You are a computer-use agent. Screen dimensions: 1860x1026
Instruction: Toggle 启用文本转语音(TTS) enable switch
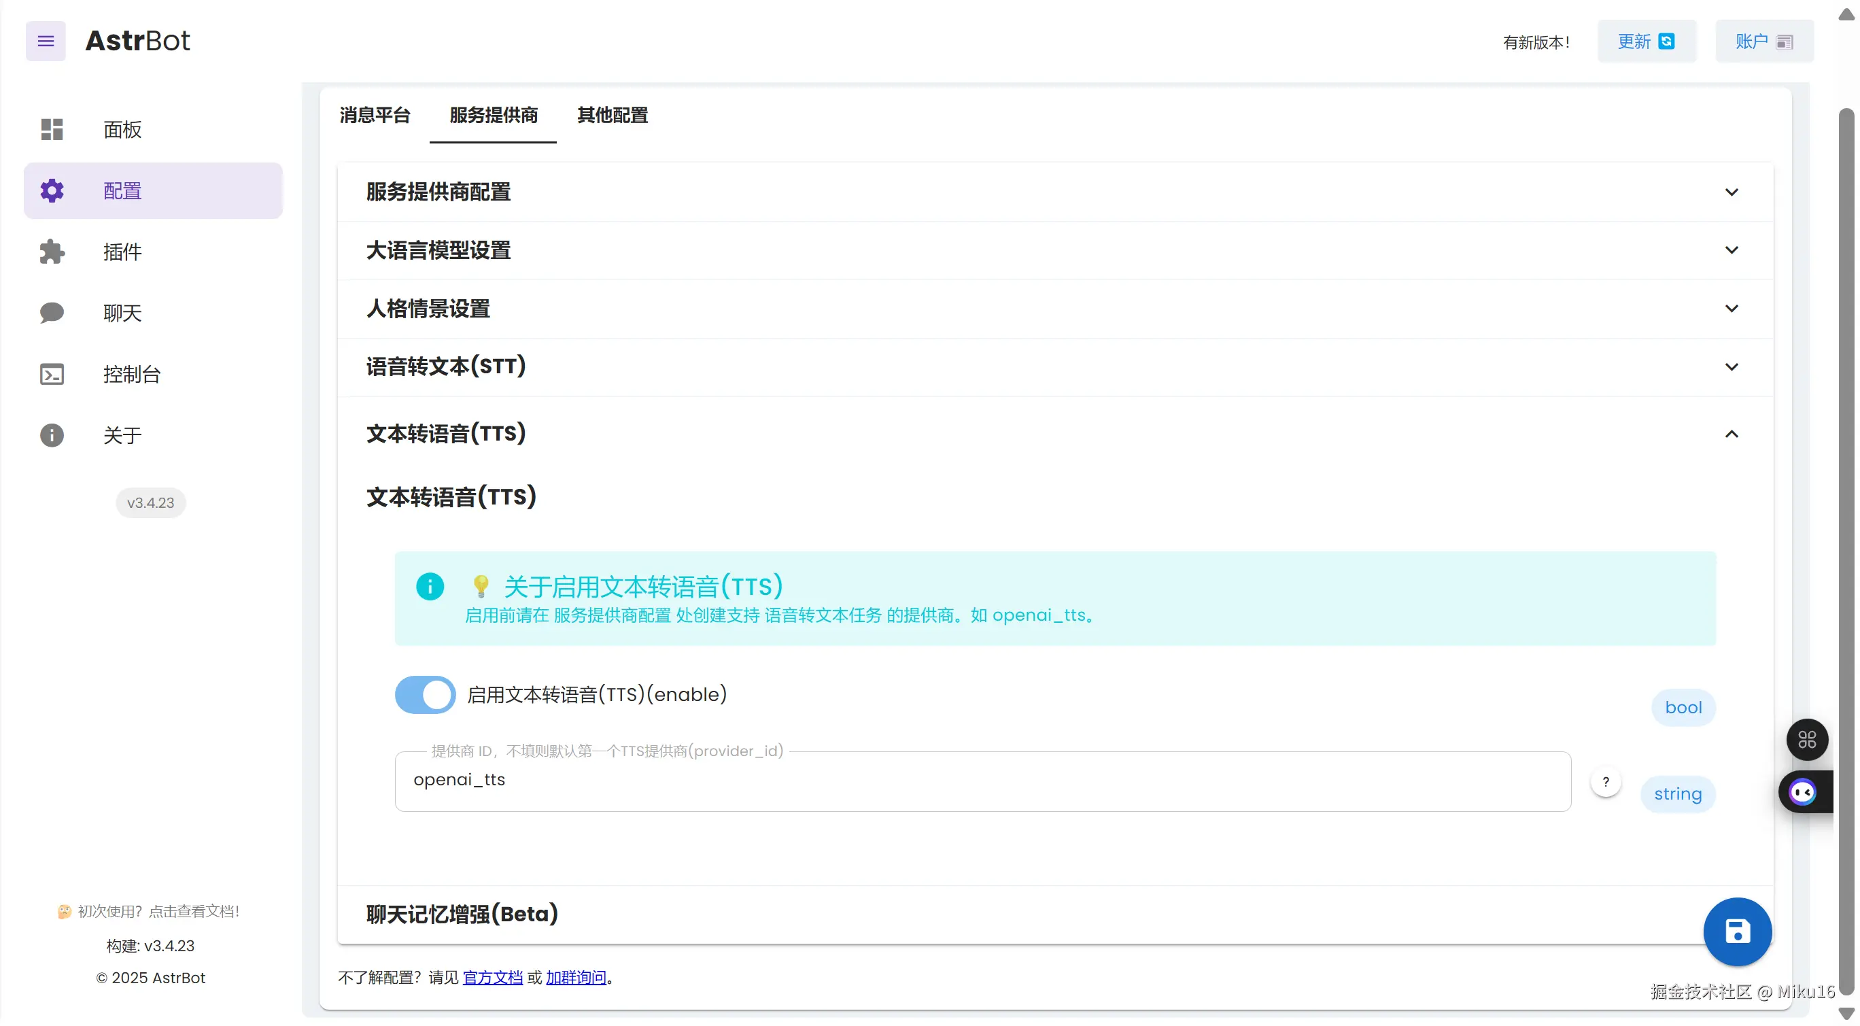[426, 695]
